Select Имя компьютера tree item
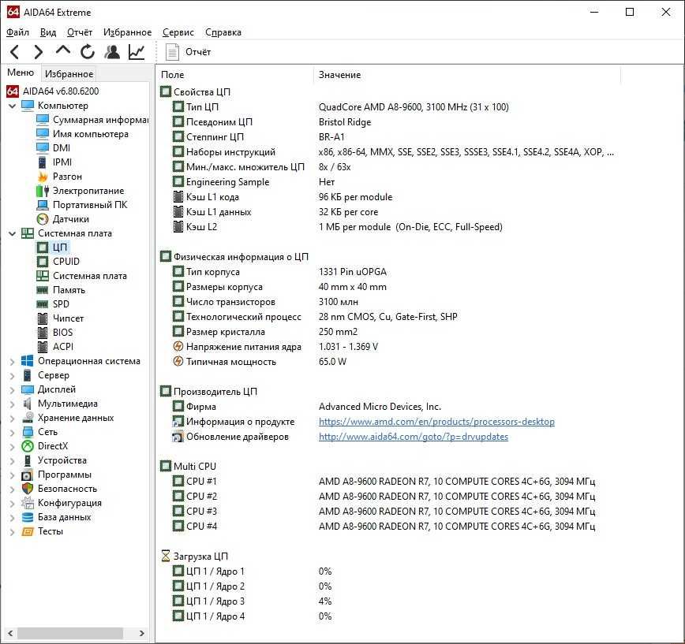The height and width of the screenshot is (644, 685). (83, 134)
